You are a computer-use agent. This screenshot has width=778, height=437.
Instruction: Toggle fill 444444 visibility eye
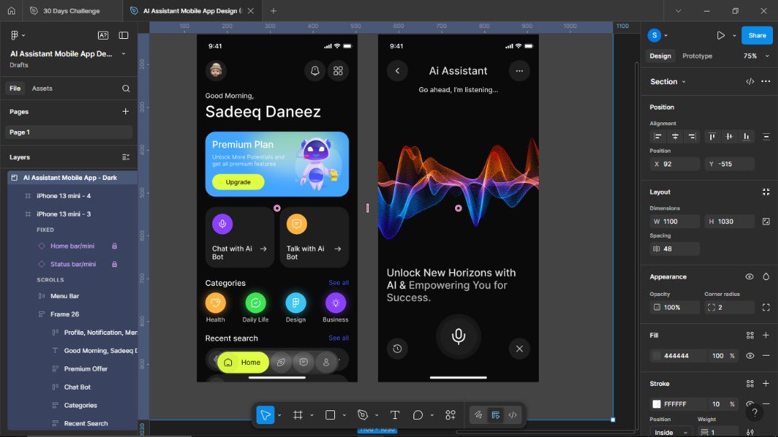coord(750,356)
